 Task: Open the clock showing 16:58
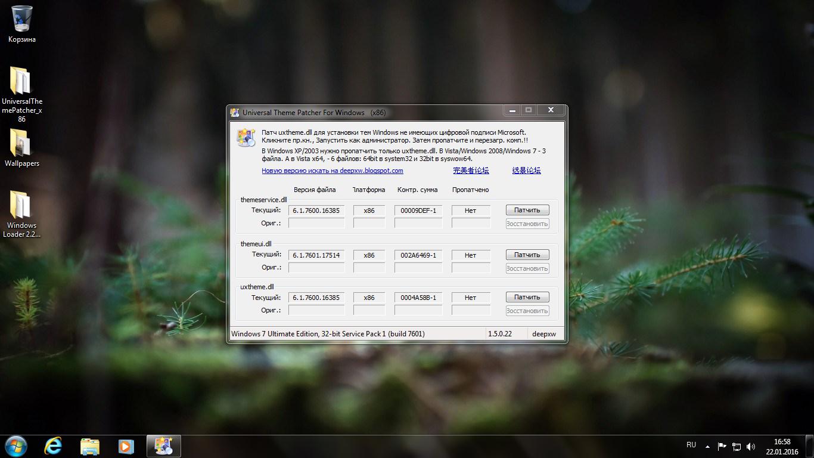(782, 447)
